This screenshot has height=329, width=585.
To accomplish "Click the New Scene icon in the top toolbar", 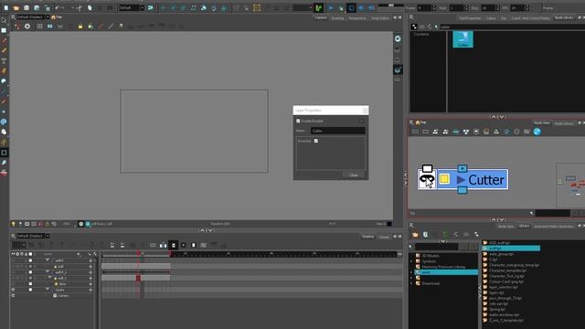I will pos(6,7).
